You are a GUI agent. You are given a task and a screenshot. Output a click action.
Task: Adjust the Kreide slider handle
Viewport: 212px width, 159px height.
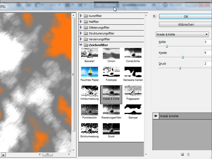point(183,57)
